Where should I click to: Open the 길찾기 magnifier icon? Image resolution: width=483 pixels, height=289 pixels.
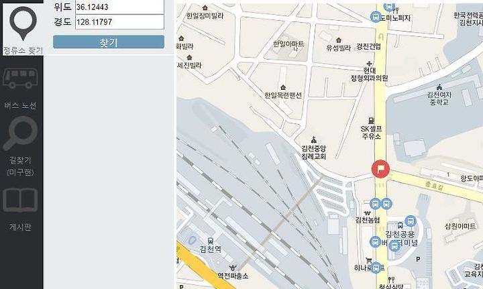click(x=21, y=133)
